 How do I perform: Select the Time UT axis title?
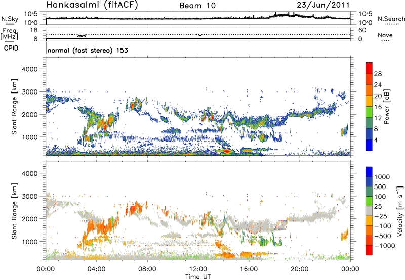point(198,277)
